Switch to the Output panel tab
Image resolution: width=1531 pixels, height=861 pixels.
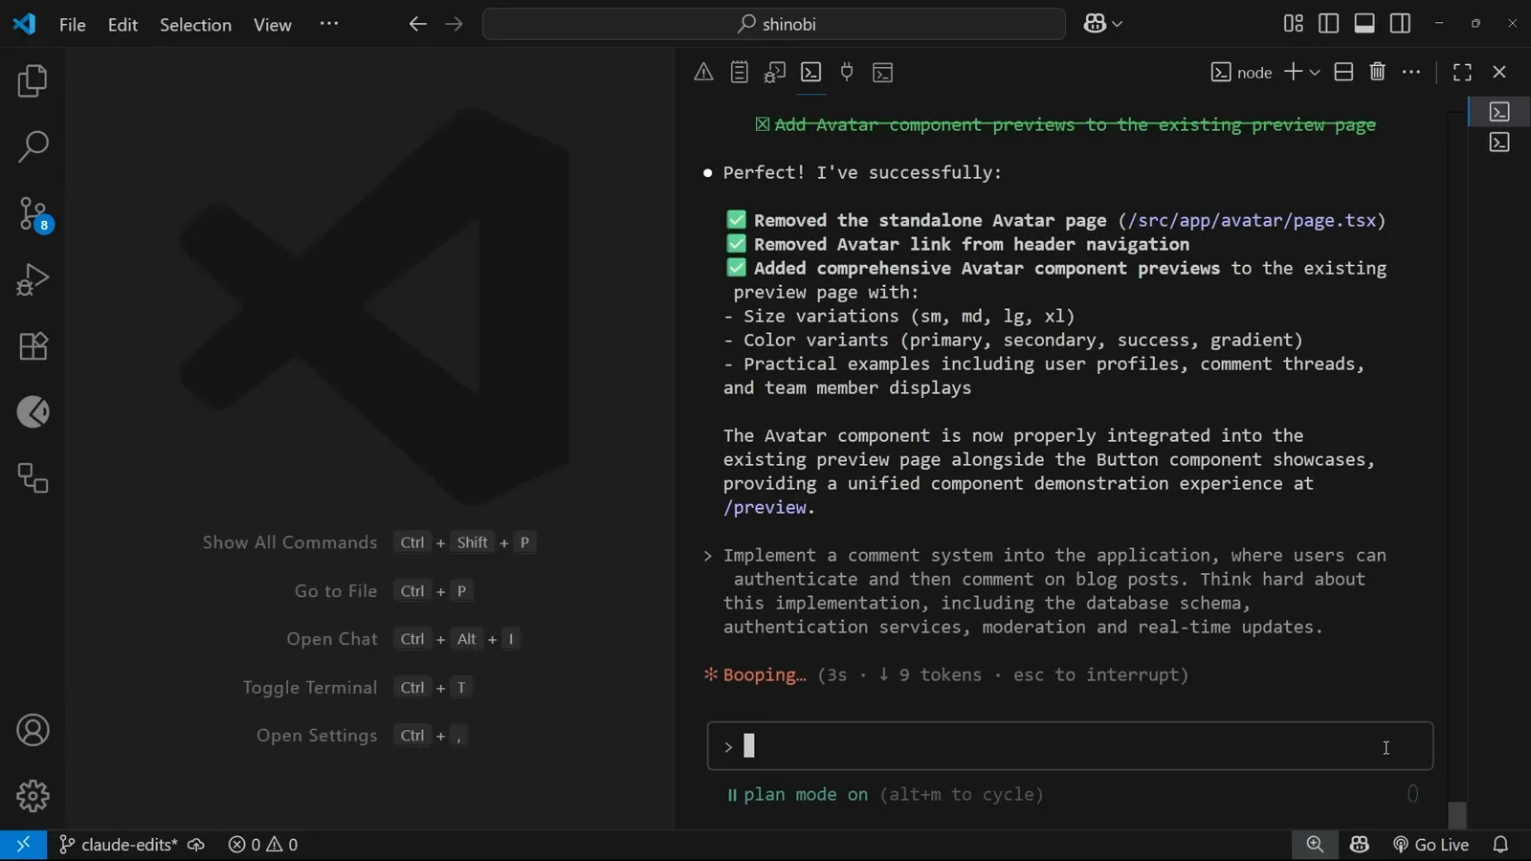[740, 73]
